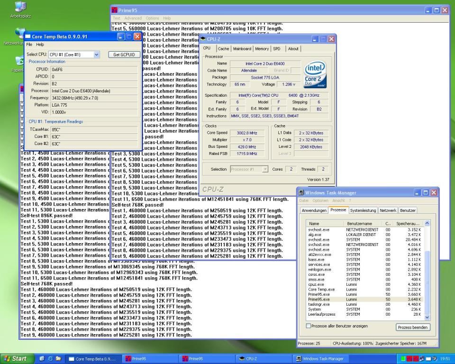This screenshot has height=364, width=455.
Task: Switch to the Benutzer tab
Action: tap(408, 210)
